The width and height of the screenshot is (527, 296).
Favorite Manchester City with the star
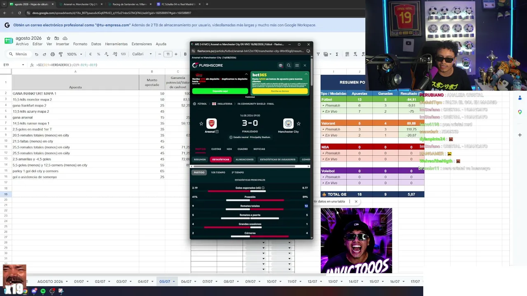(298, 123)
